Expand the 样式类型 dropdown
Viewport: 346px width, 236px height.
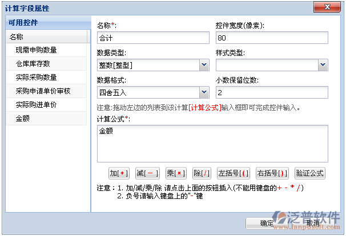click(x=323, y=65)
